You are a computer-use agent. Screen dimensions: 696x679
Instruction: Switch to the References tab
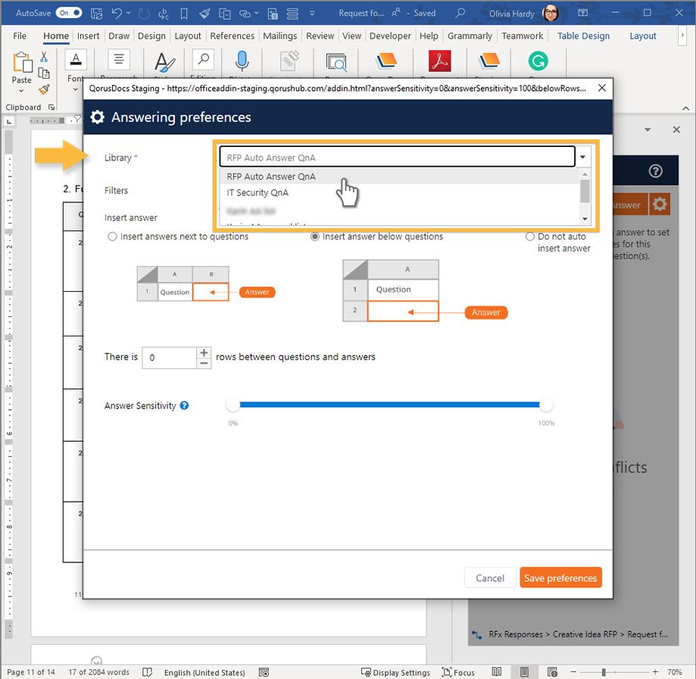click(233, 36)
